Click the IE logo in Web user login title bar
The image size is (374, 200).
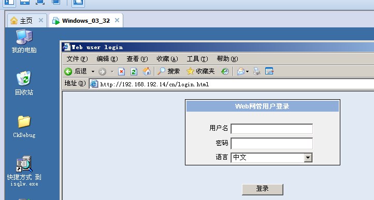66,47
